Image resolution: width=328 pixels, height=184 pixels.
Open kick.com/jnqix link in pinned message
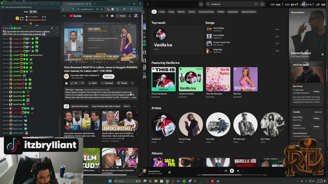click(x=32, y=34)
